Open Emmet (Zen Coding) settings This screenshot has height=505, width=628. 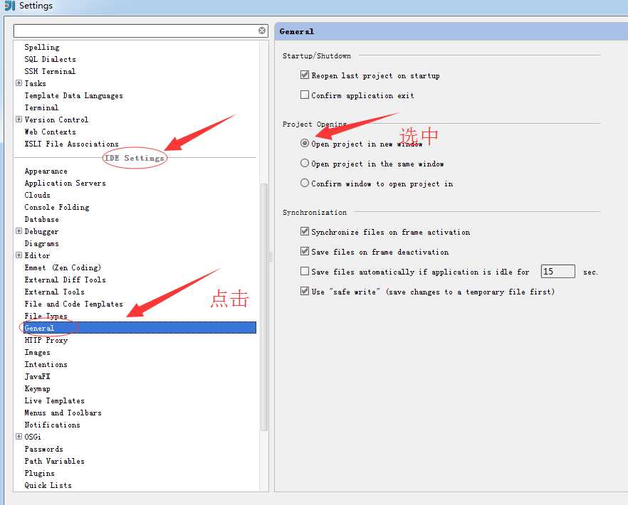click(63, 267)
